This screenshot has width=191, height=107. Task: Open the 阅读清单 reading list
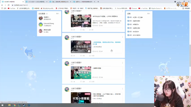186,8
